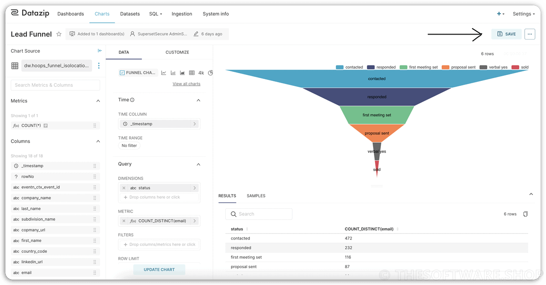Open the Dashboards menu item
546x285 pixels.
(71, 14)
